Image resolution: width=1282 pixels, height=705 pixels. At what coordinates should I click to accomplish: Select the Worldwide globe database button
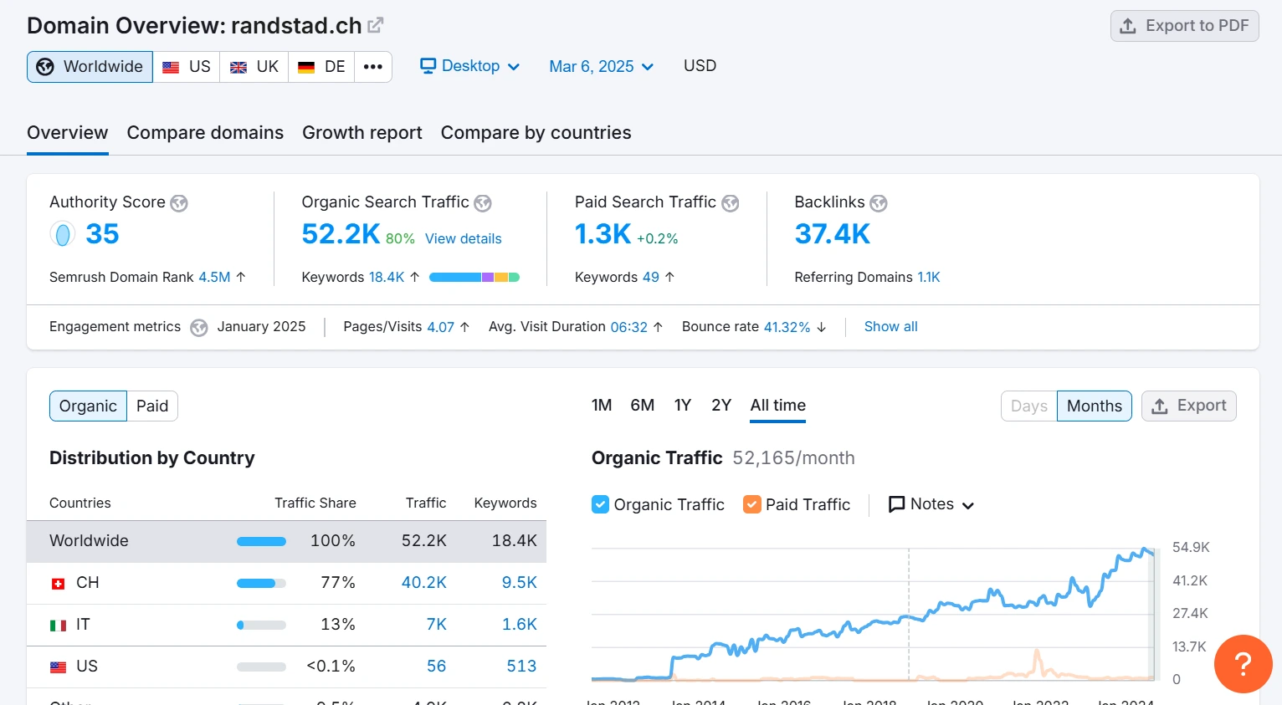coord(90,67)
